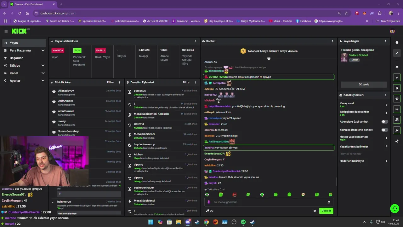
Task: Open Sohbet panel options menu
Action: coord(332,41)
